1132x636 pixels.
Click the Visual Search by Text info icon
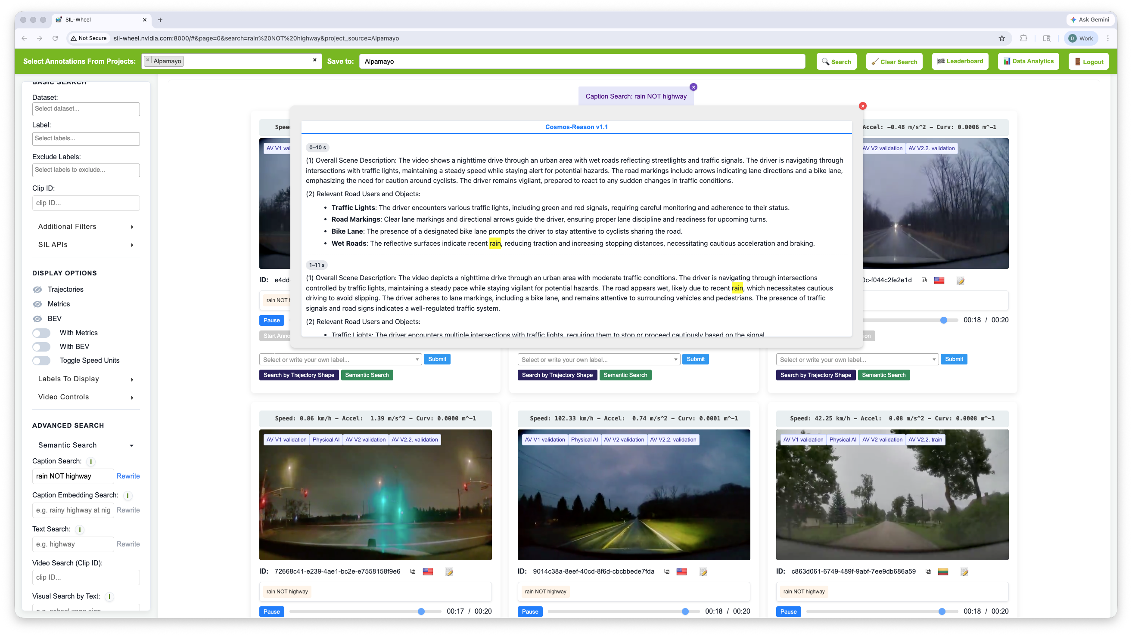tap(109, 596)
